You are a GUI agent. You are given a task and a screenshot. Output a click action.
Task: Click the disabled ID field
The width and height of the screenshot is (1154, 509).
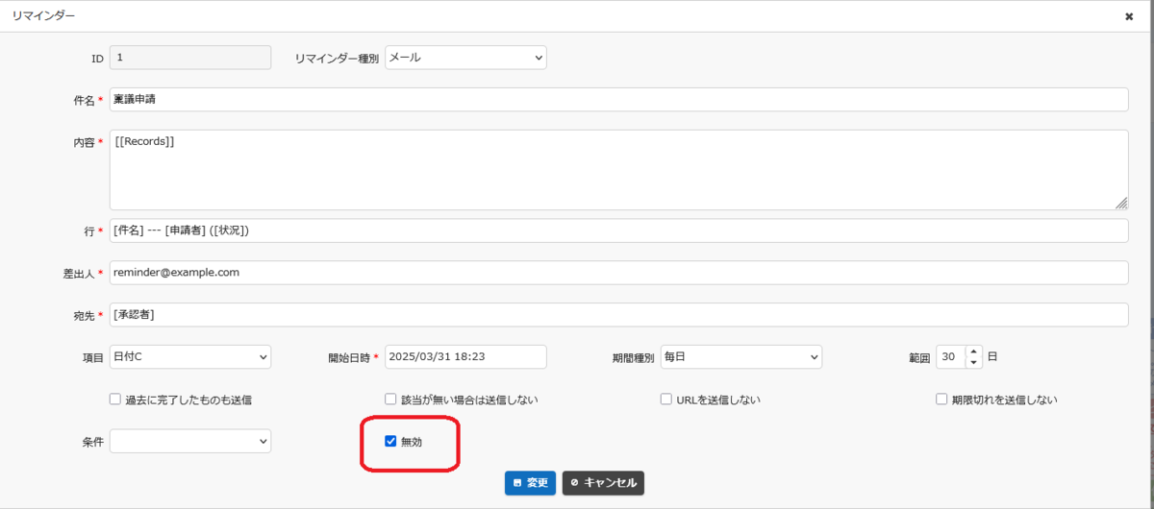pos(190,58)
